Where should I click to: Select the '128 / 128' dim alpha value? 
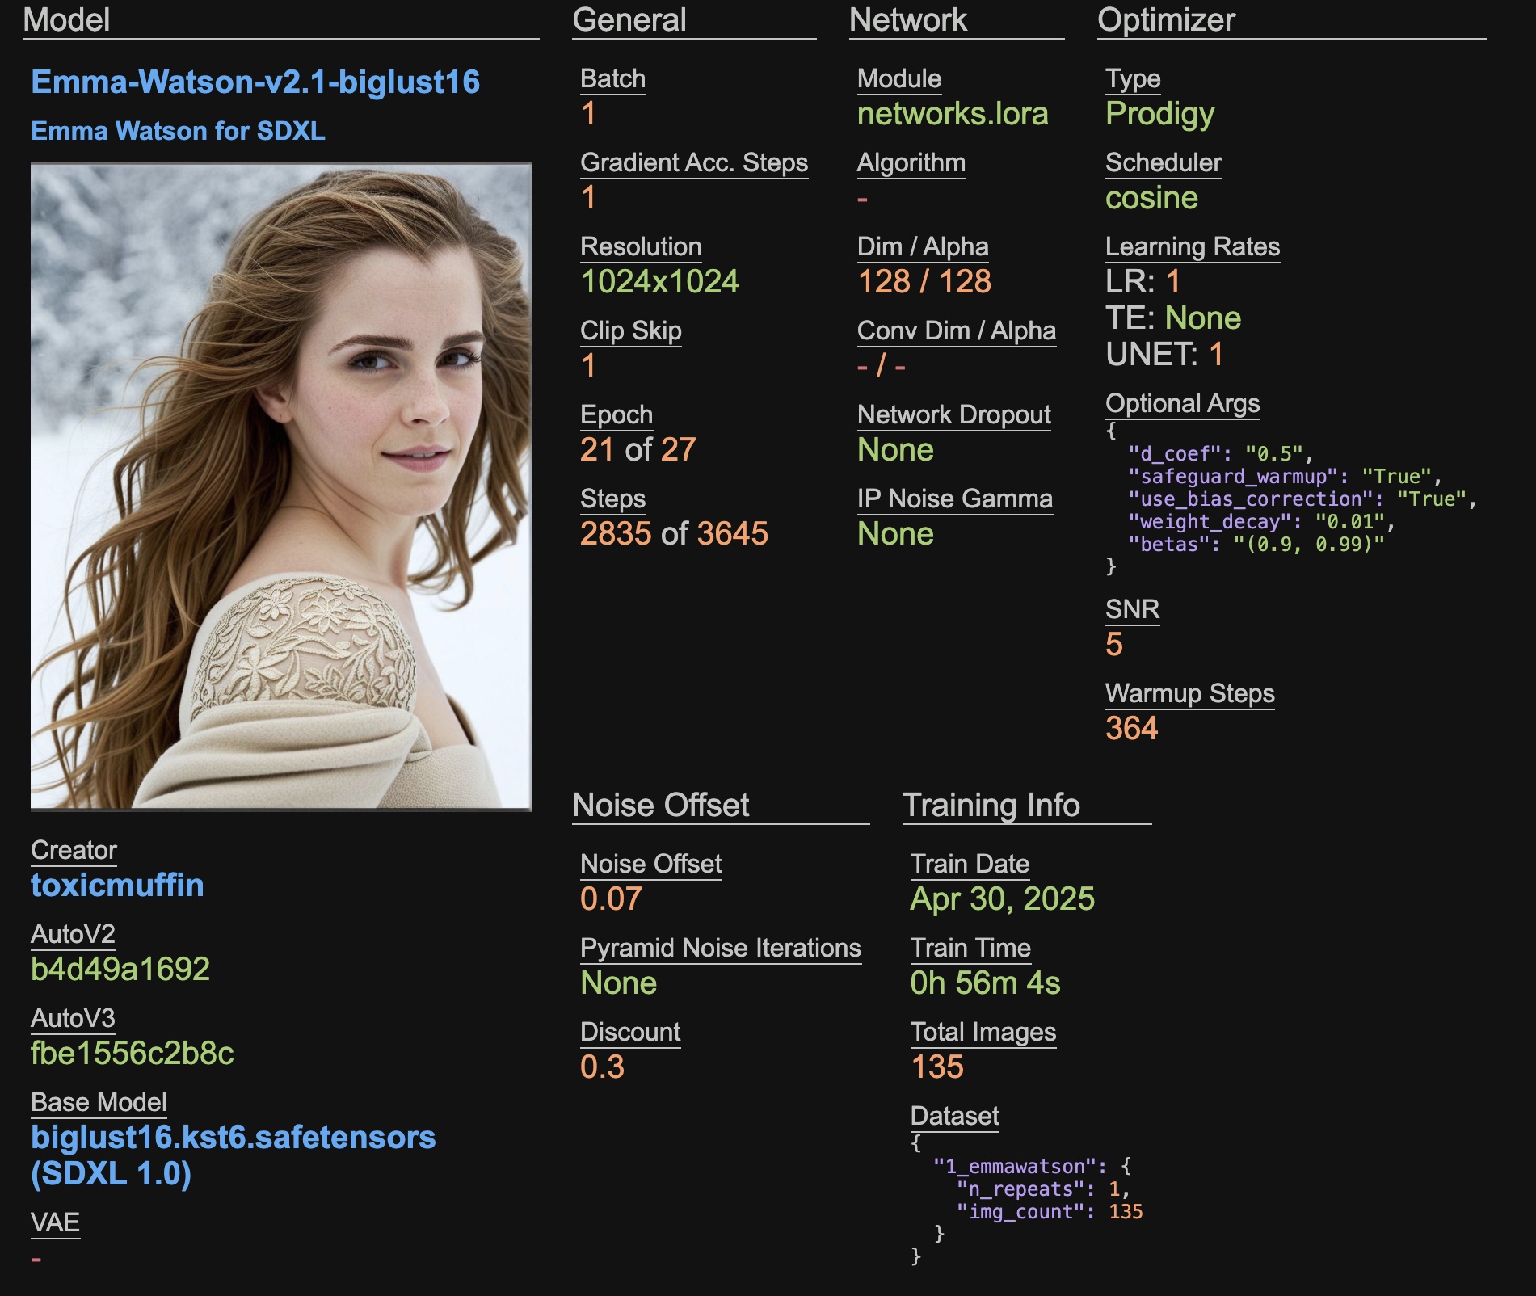point(924,281)
